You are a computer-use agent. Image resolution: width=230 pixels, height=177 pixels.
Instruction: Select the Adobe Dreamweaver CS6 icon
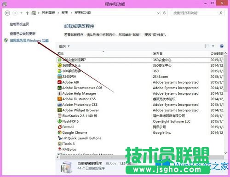pos(59,88)
